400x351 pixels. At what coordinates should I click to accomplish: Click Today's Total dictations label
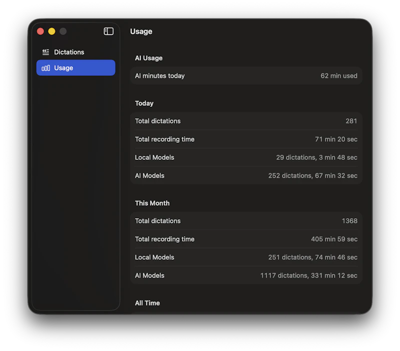point(157,121)
